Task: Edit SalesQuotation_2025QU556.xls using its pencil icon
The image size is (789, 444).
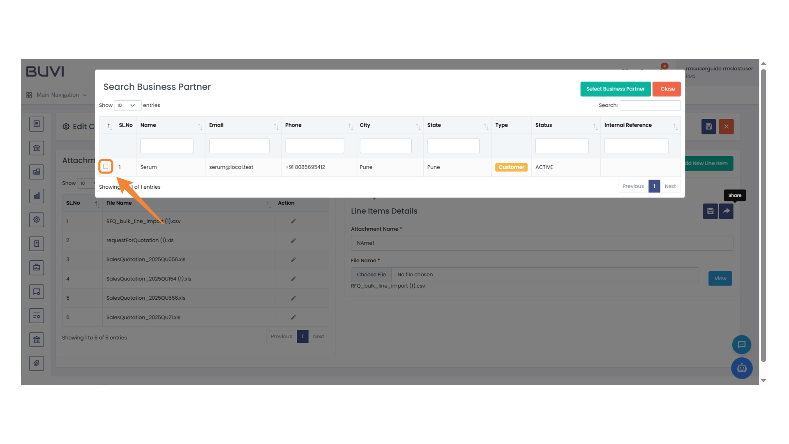Action: [x=293, y=259]
